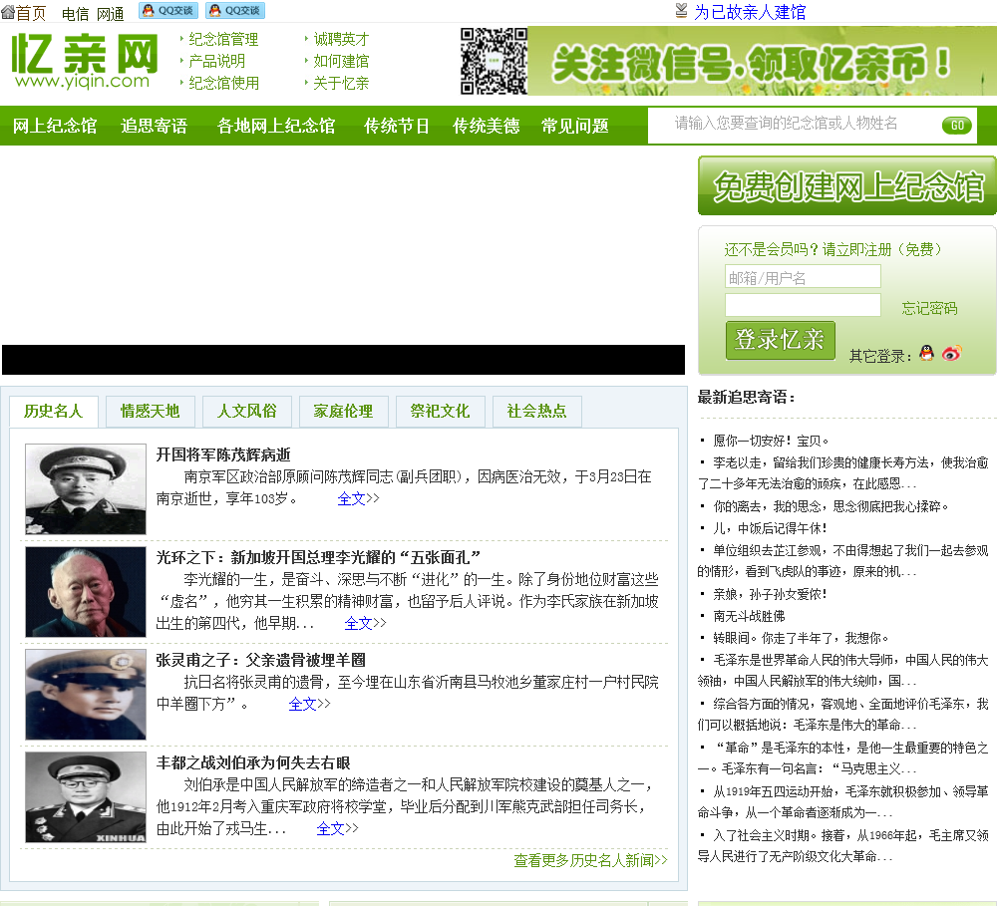Open the 产品说明 link
Screen dimensions: 997x906
pos(216,61)
